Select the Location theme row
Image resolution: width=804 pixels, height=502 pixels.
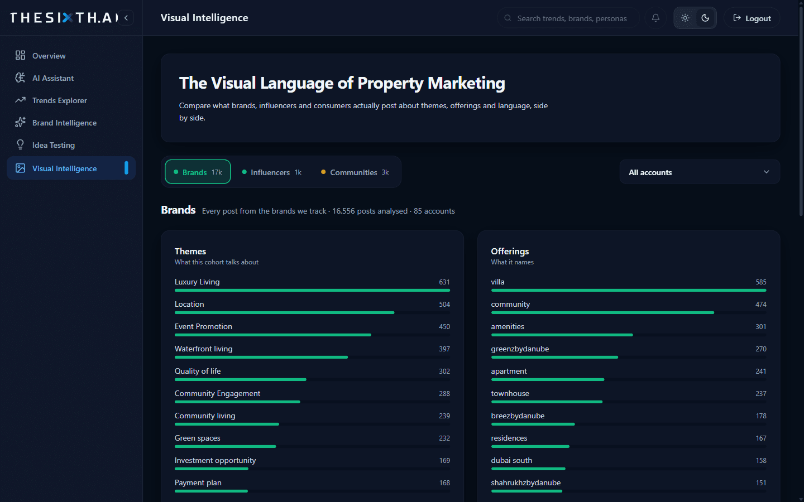312,307
